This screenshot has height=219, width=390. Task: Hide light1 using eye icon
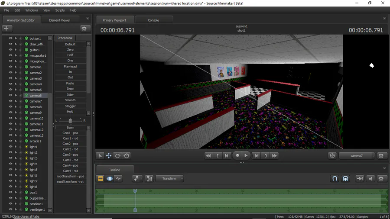(x=10, y=147)
